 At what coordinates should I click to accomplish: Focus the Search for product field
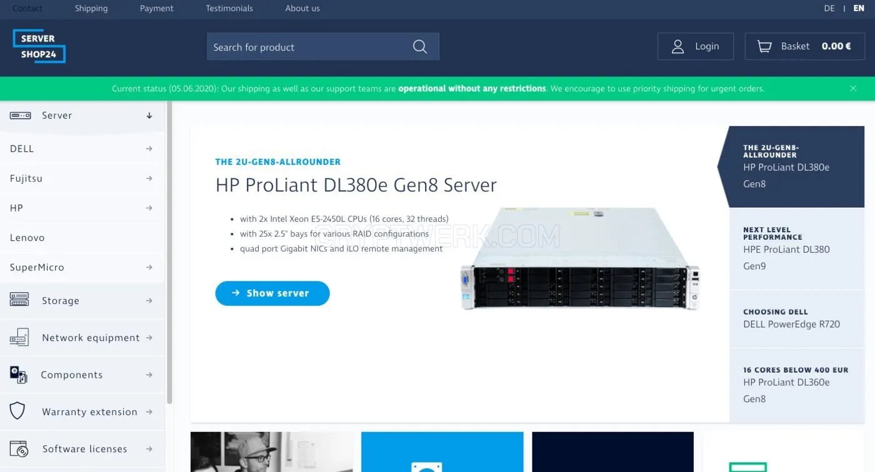323,47
